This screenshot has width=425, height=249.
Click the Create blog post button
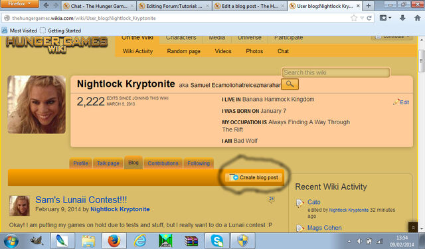click(x=254, y=177)
